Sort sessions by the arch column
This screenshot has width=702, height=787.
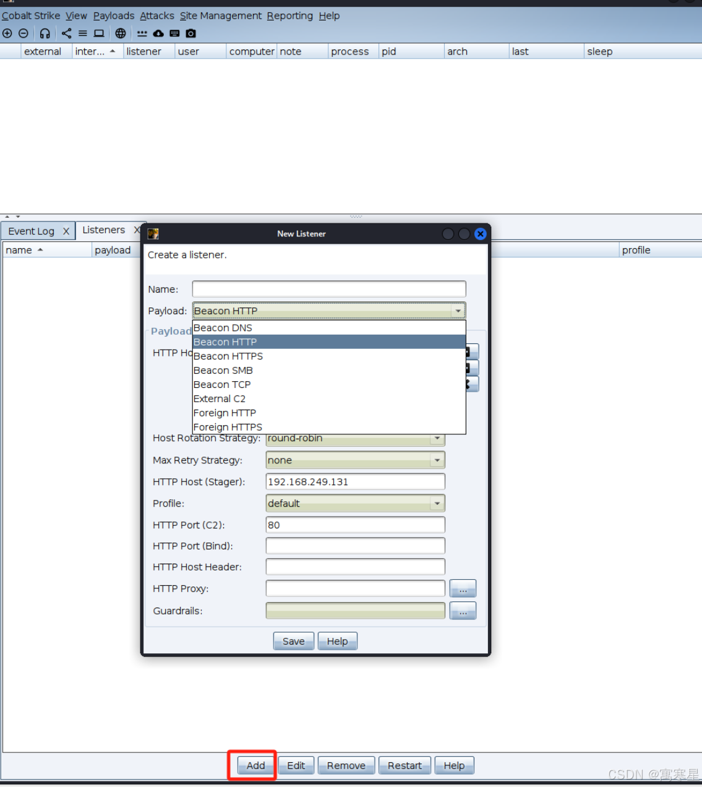(x=476, y=51)
